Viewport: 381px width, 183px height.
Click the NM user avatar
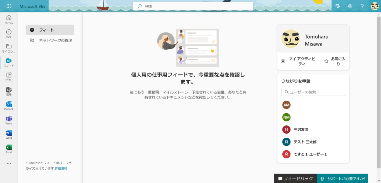286,117
